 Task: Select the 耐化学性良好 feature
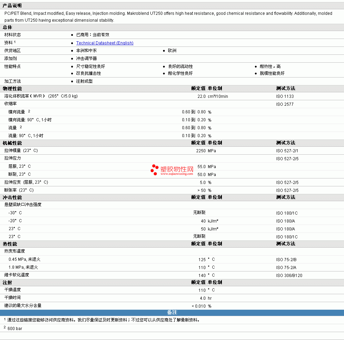click(180, 73)
